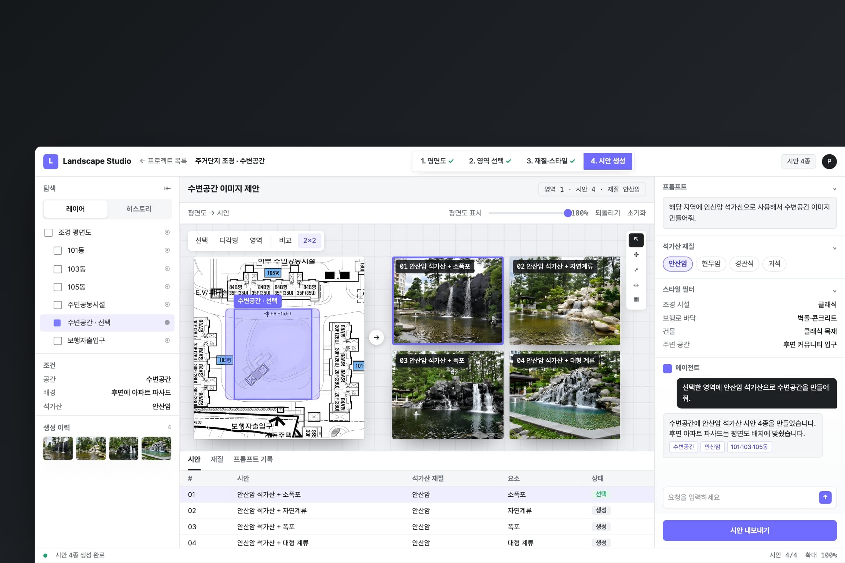Check the 조경 평면도 layer checkbox

click(48, 233)
